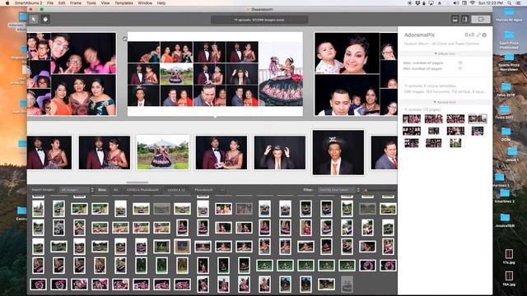This screenshot has height=296, width=527.
Task: Open the Frame menu
Action: click(x=76, y=3)
